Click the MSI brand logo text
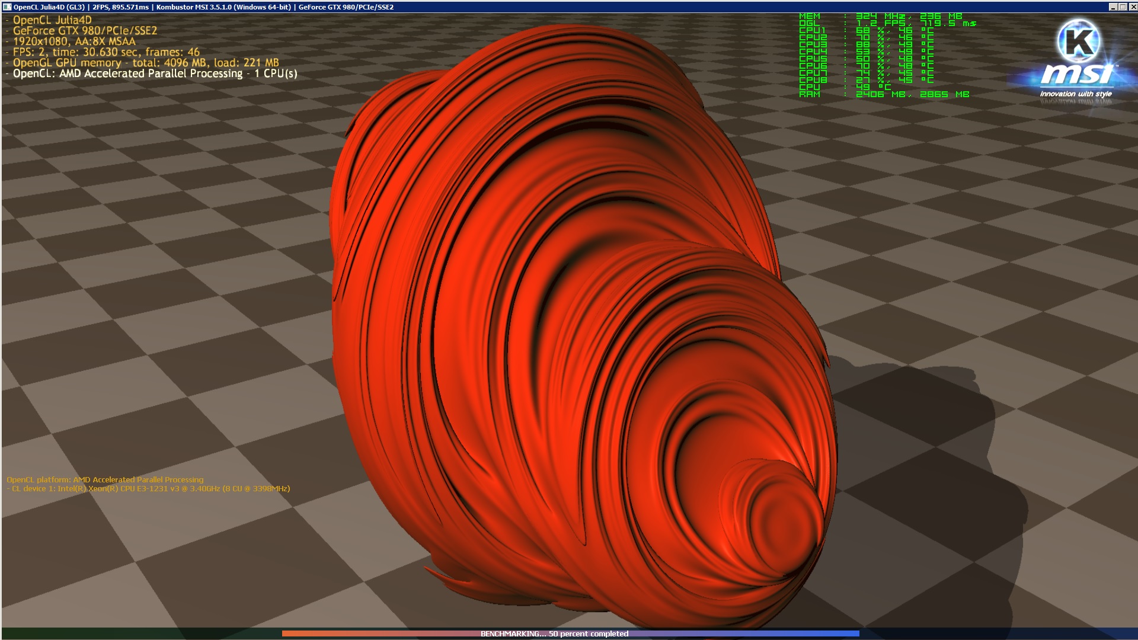Image resolution: width=1138 pixels, height=640 pixels. 1076,75
